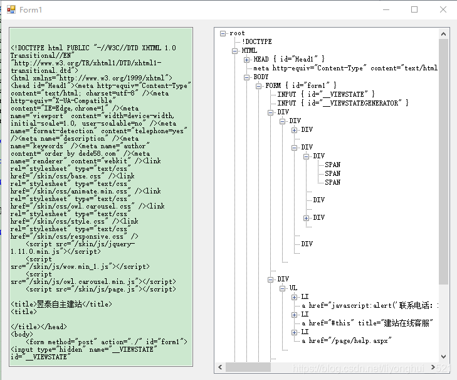This screenshot has height=380, width=457.
Task: Click the tree's scroll right arrow
Action: (433, 367)
